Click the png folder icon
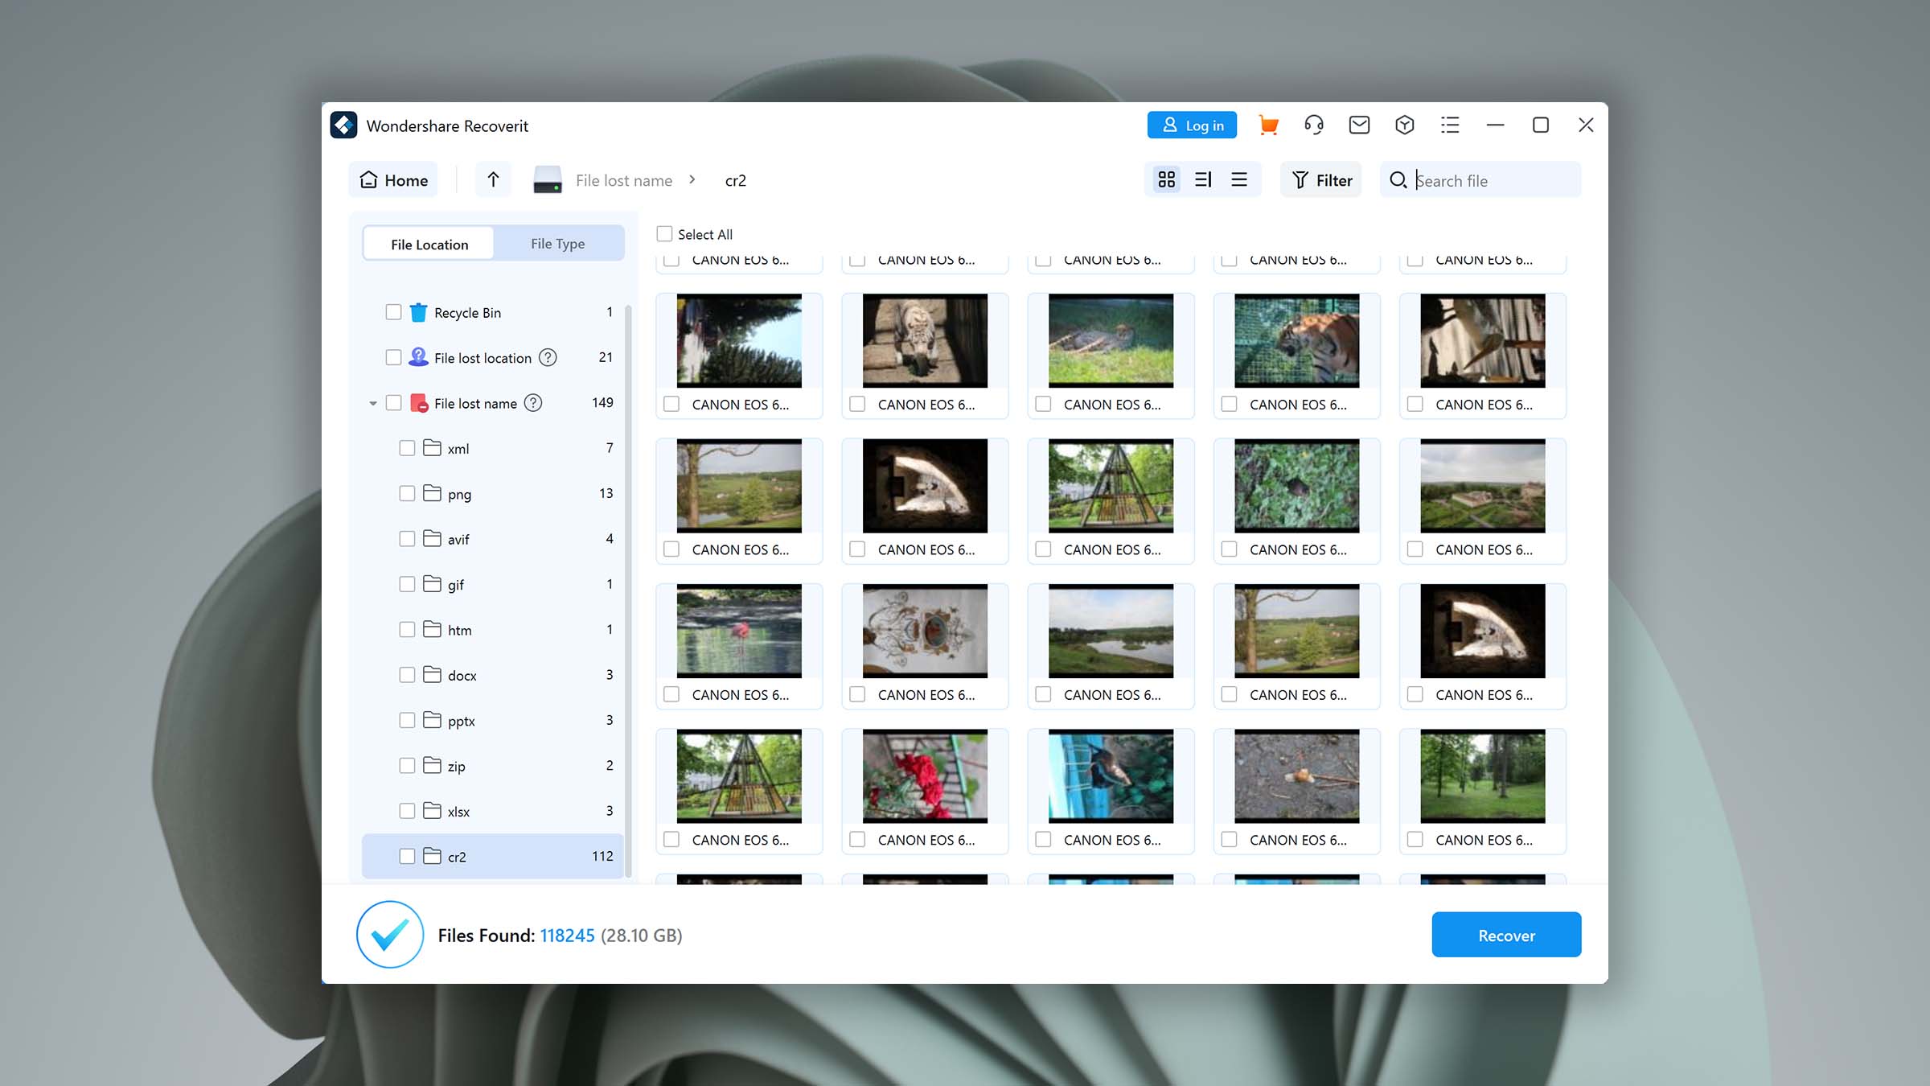Viewport: 1930px width, 1086px height. 432,492
